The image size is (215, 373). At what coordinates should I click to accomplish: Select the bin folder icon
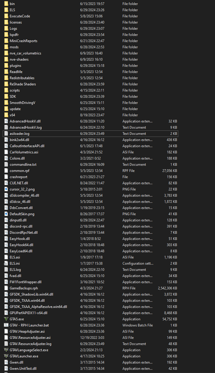(x=6, y=4)
